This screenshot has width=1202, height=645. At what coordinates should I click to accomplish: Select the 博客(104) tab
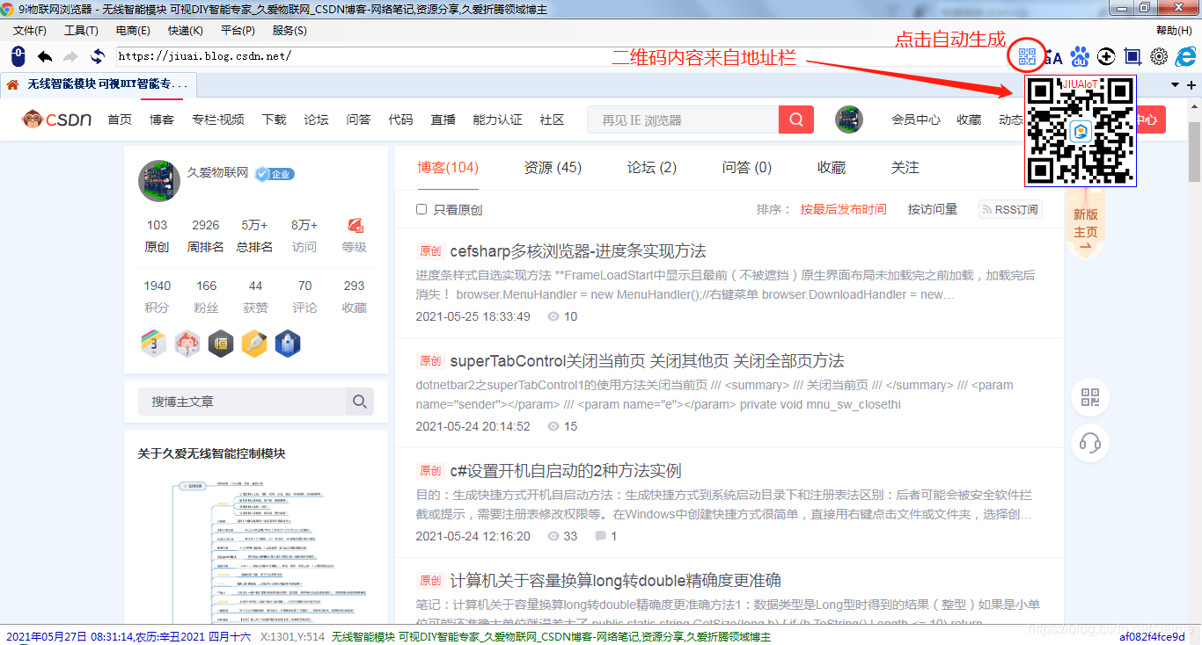pyautogui.click(x=448, y=168)
